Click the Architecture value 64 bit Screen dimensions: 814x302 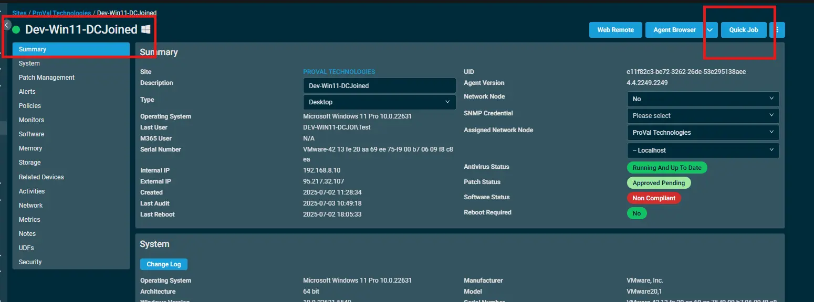click(x=311, y=292)
